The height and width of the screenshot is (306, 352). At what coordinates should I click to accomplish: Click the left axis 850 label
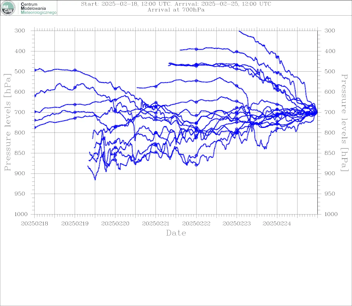20,153
